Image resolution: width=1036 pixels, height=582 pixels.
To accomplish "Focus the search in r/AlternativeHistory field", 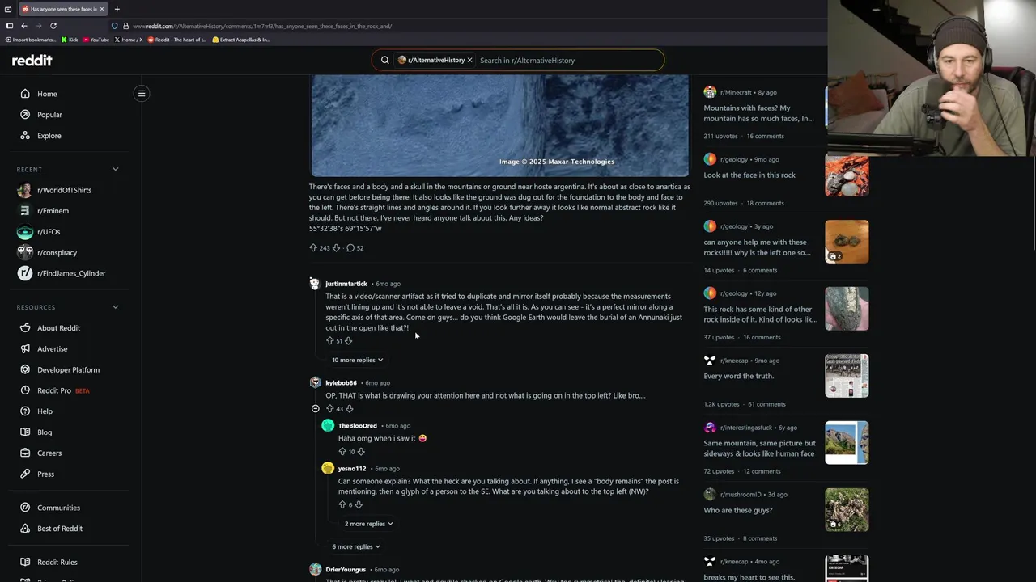I will [x=568, y=60].
